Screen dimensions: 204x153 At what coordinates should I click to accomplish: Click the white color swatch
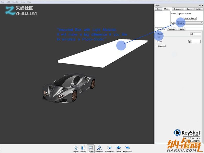click(x=196, y=41)
